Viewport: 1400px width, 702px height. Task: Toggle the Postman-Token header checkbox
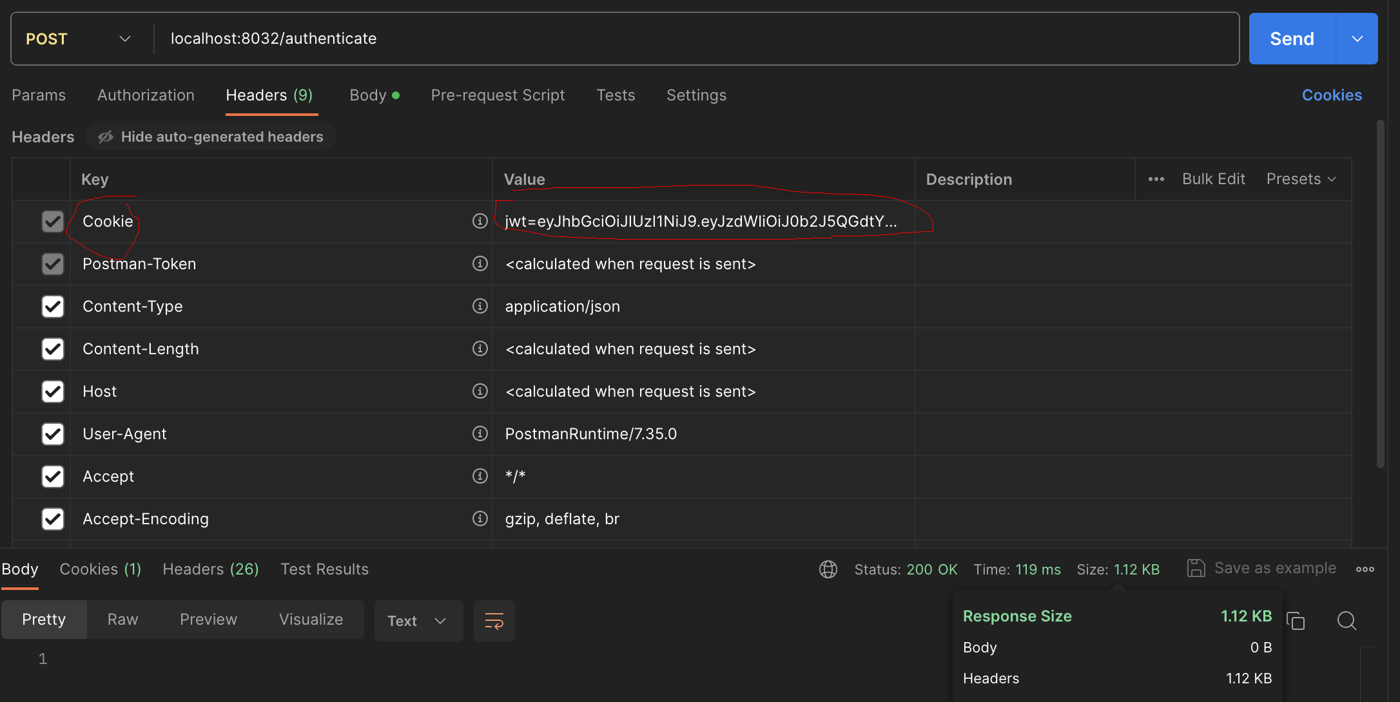pos(53,264)
